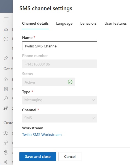Click the Phone number field

[60, 64]
